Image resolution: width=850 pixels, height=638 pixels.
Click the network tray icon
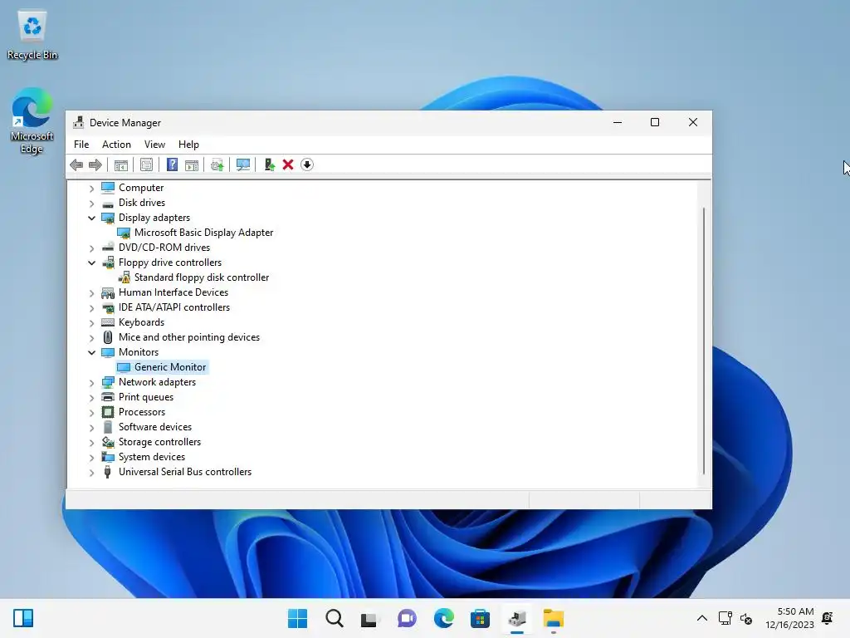point(725,618)
